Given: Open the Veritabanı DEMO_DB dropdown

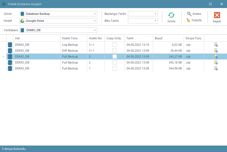Looking at the screenshot, I should pyautogui.click(x=95, y=30).
